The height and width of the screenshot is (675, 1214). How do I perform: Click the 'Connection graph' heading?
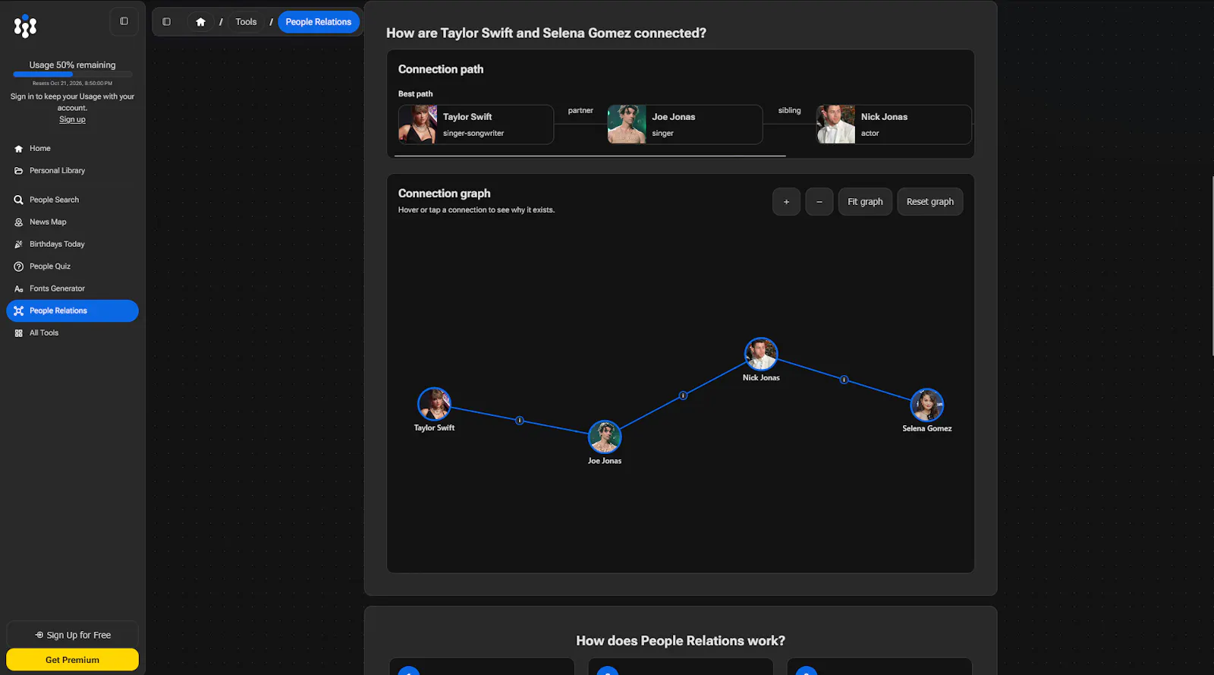coord(445,194)
